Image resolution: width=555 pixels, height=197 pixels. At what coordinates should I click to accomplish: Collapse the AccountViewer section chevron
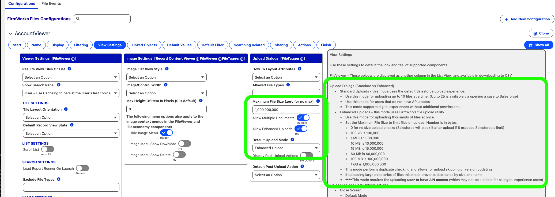point(10,33)
